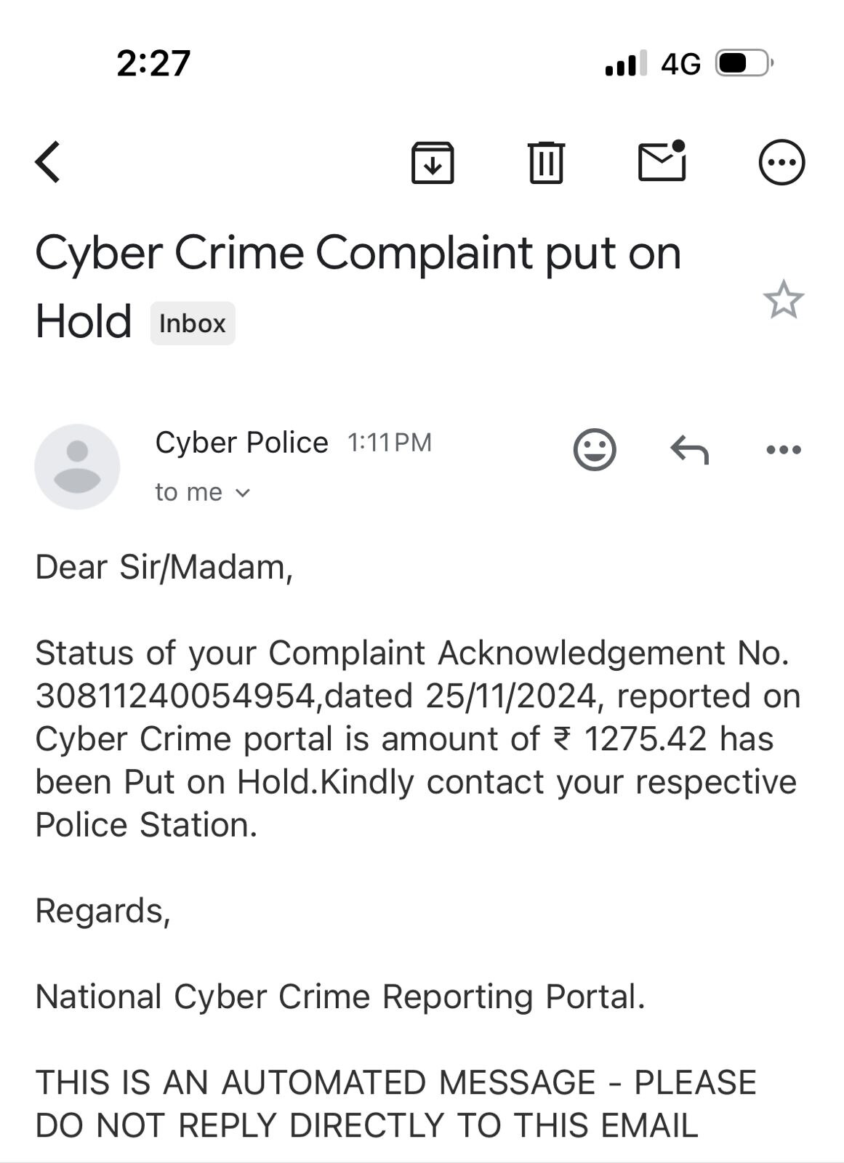Tap the acknowledgement number 30811240054954

point(174,696)
